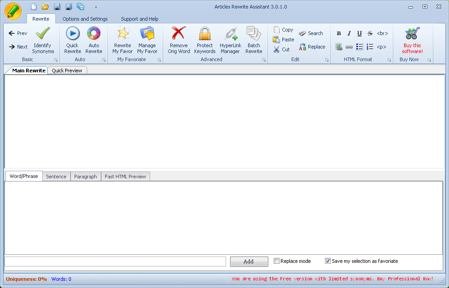Expand the Basic group launcher
Image resolution: width=449 pixels, height=288 pixels.
click(56, 60)
